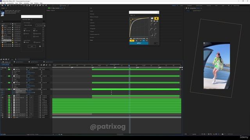Open the Content-Aware Fill panel entry

point(95,35)
